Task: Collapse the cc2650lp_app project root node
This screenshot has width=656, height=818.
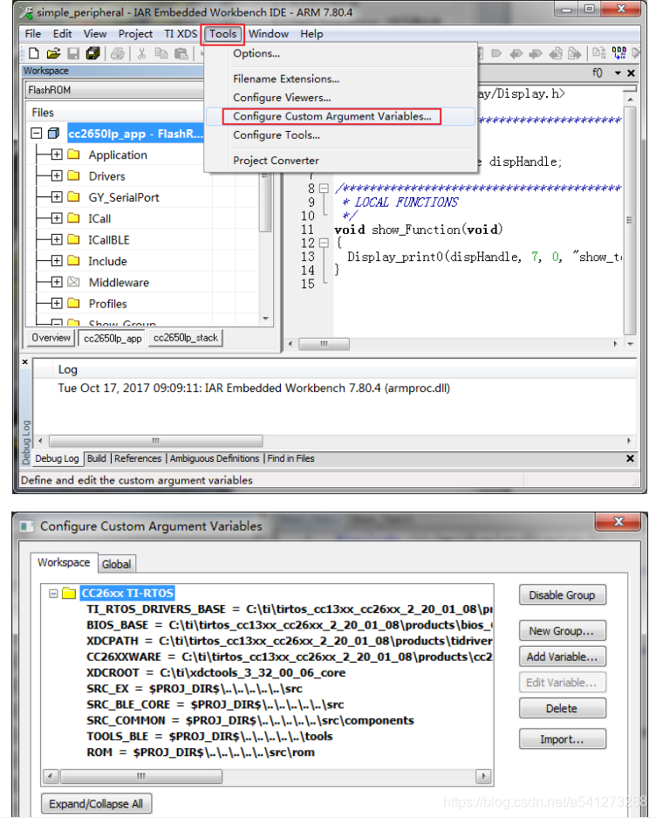Action: click(x=36, y=134)
